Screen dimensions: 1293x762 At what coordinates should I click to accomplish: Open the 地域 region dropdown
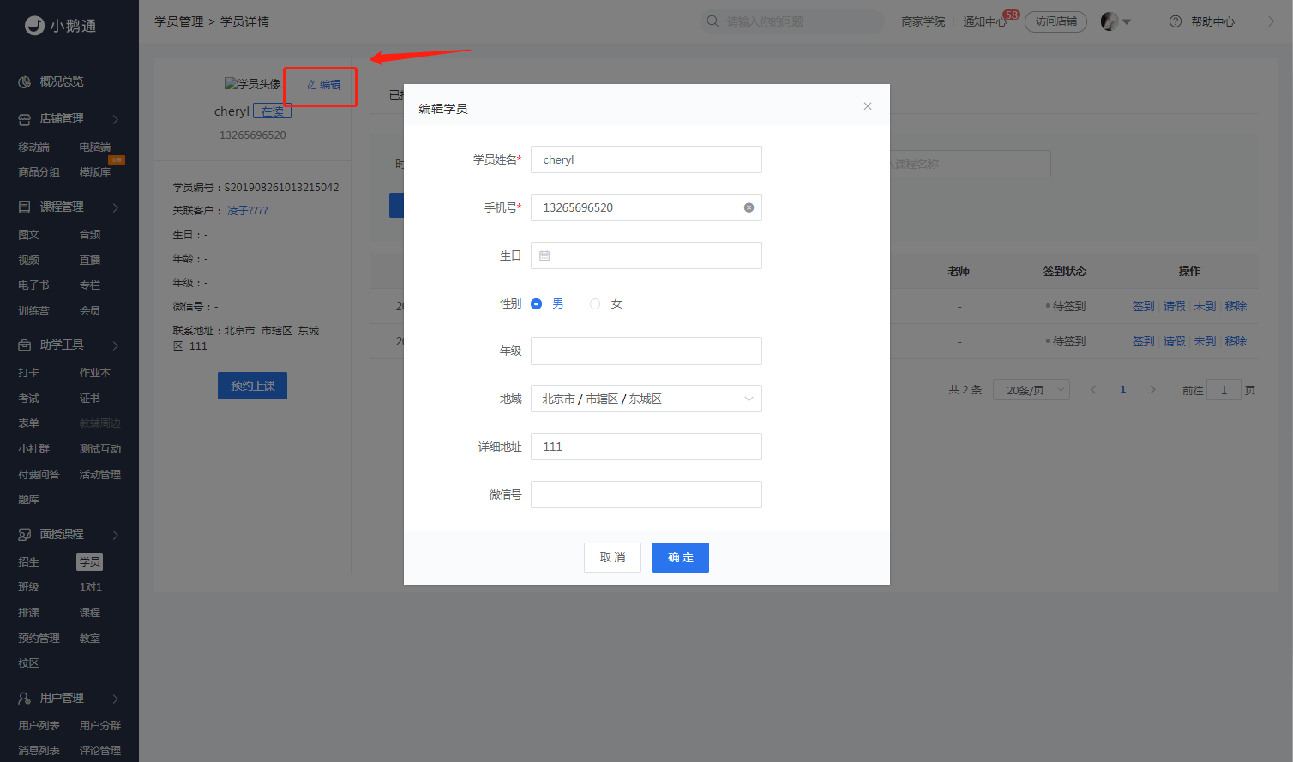click(646, 399)
